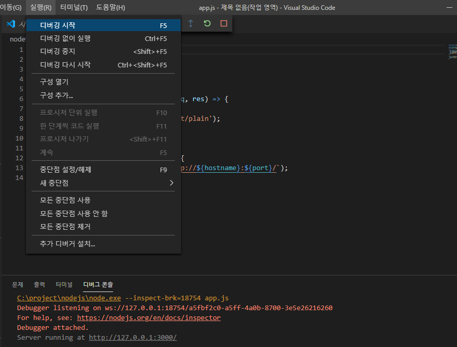This screenshot has width=457, height=347.
Task: Select 모든 중단점 사용 menu entry
Action: click(103, 200)
